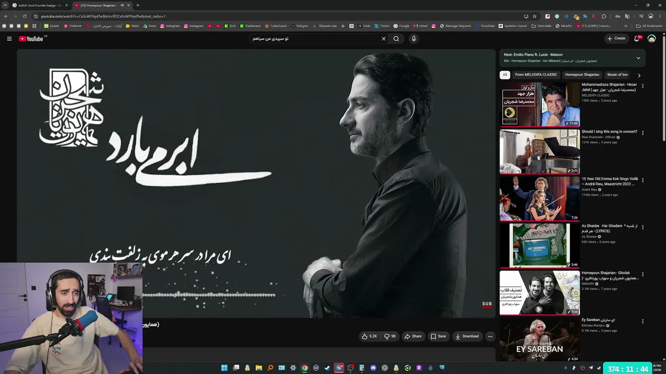
Task: Clear the YouTube search box text
Action: [384, 38]
